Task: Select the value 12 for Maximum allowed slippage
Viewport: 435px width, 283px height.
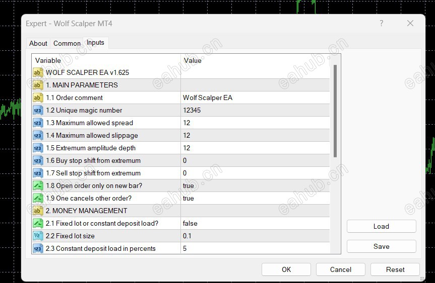Action: [x=187, y=135]
